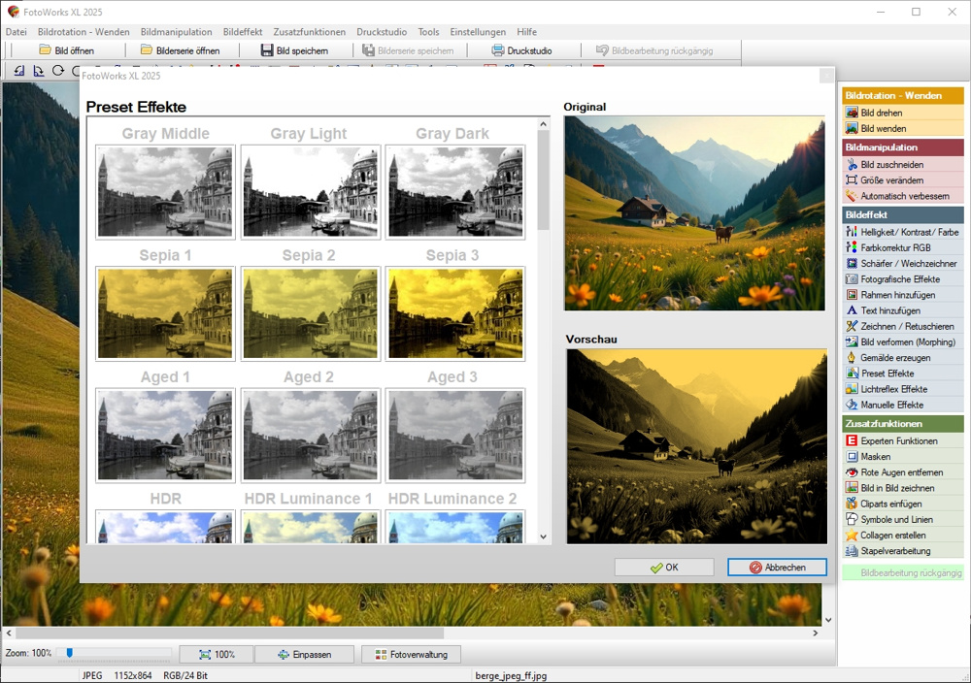Click the Druckstudio toolbar button
The width and height of the screenshot is (971, 683).
coord(523,50)
